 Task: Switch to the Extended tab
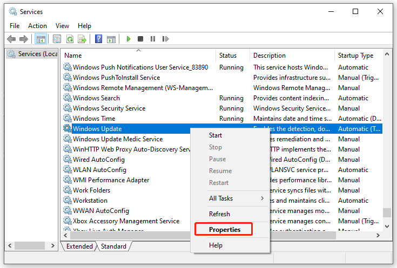click(79, 246)
